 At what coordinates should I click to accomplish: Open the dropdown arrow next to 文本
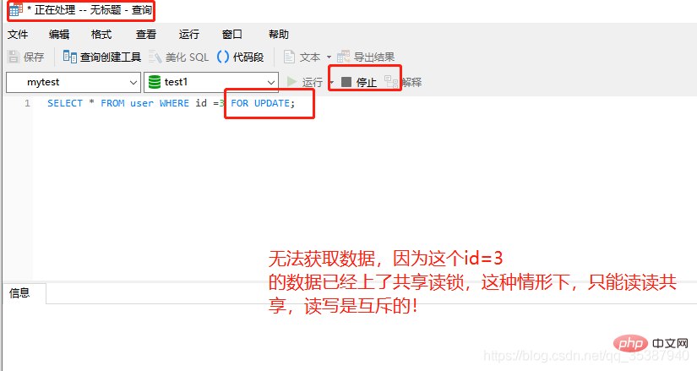329,57
